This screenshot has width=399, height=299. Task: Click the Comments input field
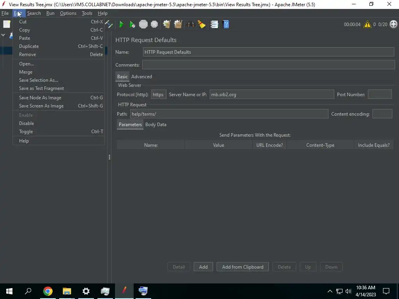[268, 65]
